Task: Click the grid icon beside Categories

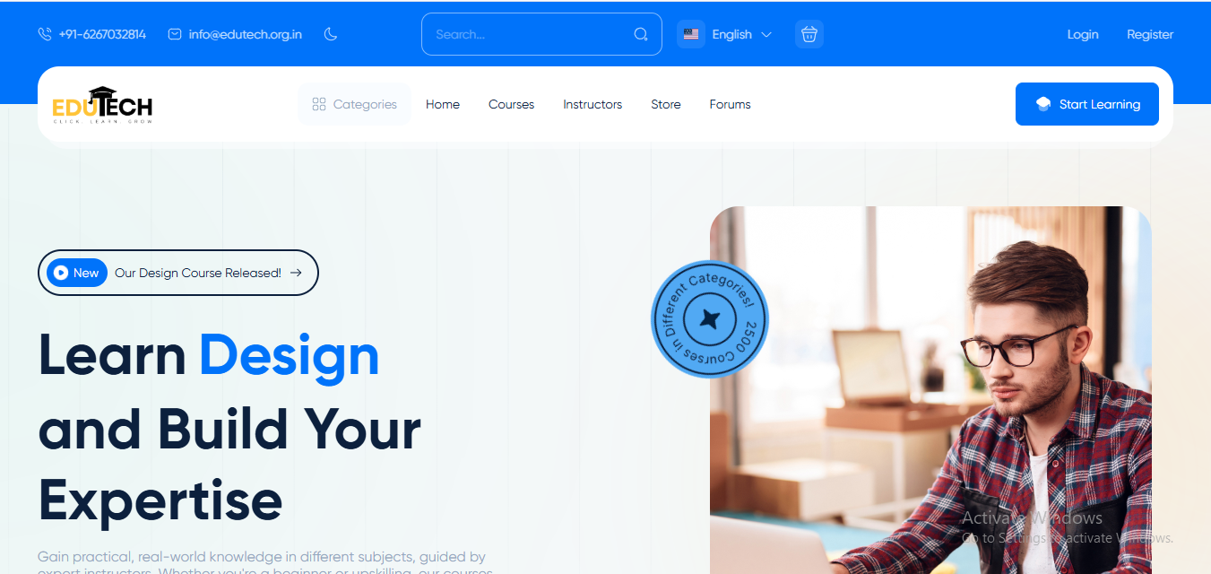Action: coord(319,104)
